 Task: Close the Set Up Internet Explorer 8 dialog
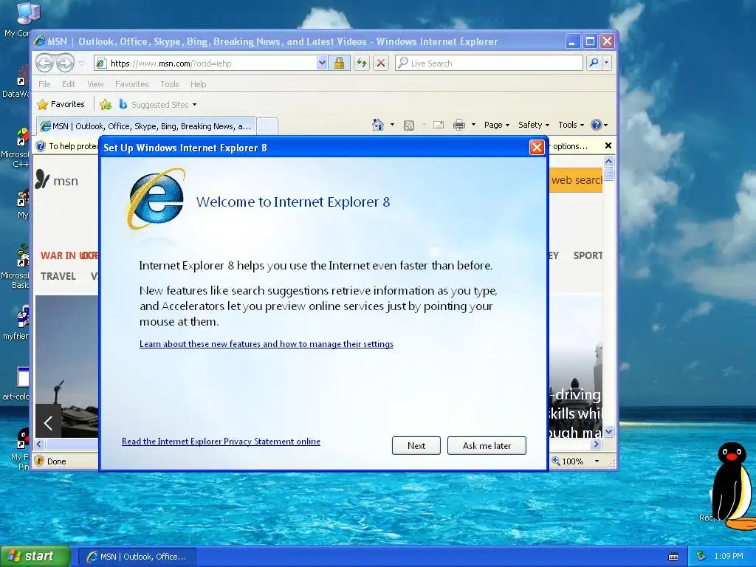(537, 148)
